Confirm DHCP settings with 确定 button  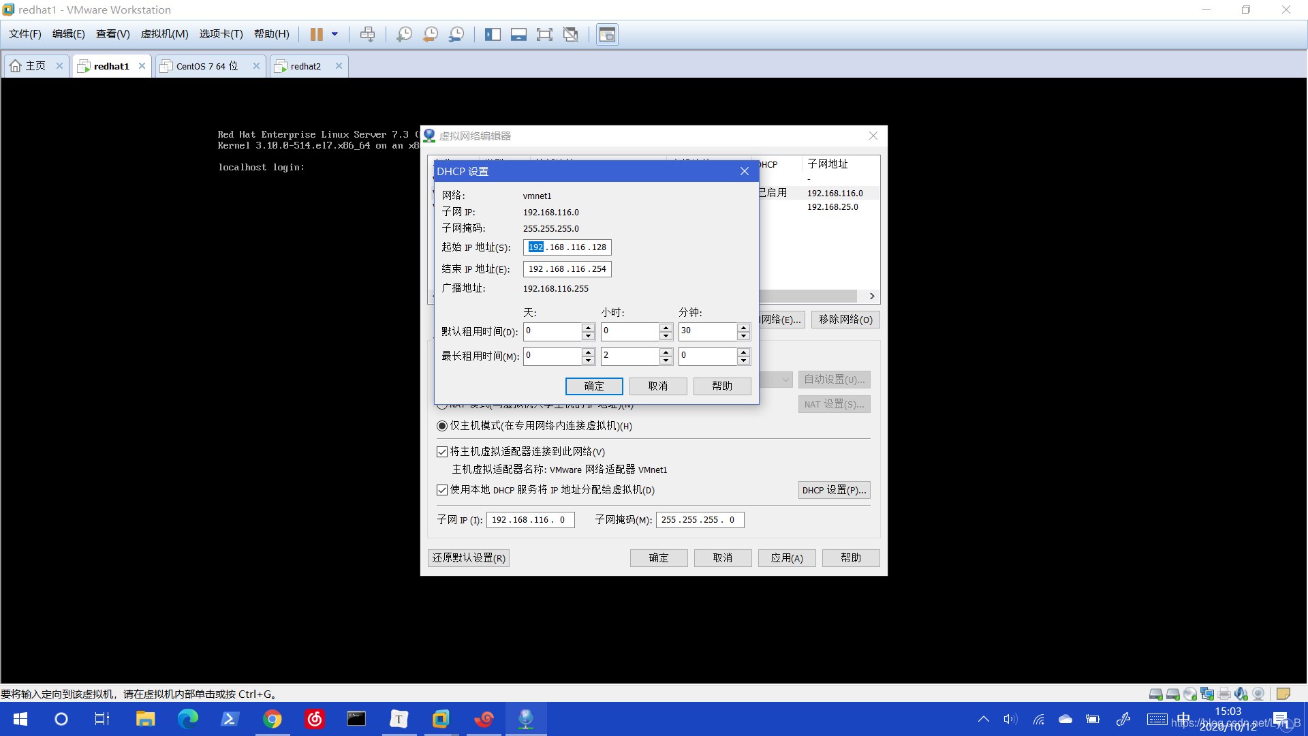pos(593,386)
